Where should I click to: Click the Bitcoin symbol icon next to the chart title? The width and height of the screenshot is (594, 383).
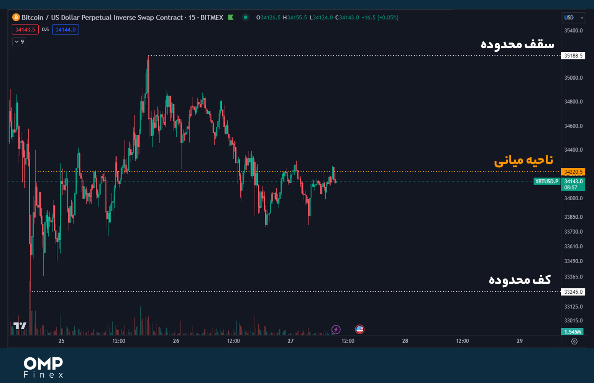point(16,18)
